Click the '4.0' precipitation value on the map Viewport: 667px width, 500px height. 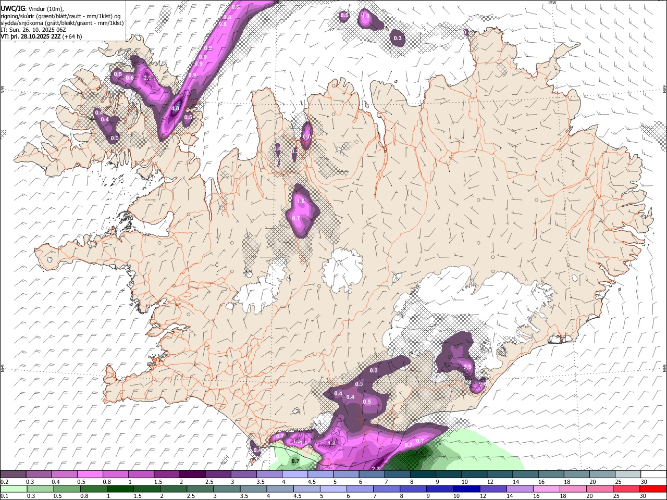tap(176, 109)
